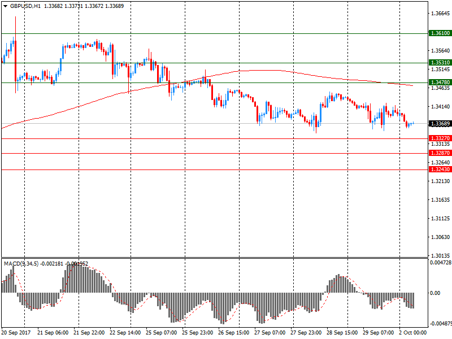Click the 1.30135 price scale value
Image resolution: width=452 pixels, height=339 pixels.
point(440,256)
